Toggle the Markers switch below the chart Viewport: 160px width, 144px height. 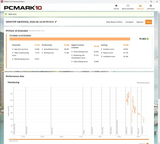click(x=147, y=144)
